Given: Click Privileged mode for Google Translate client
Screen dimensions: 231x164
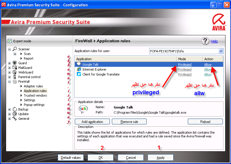Looking at the screenshot, I should pos(185,74).
